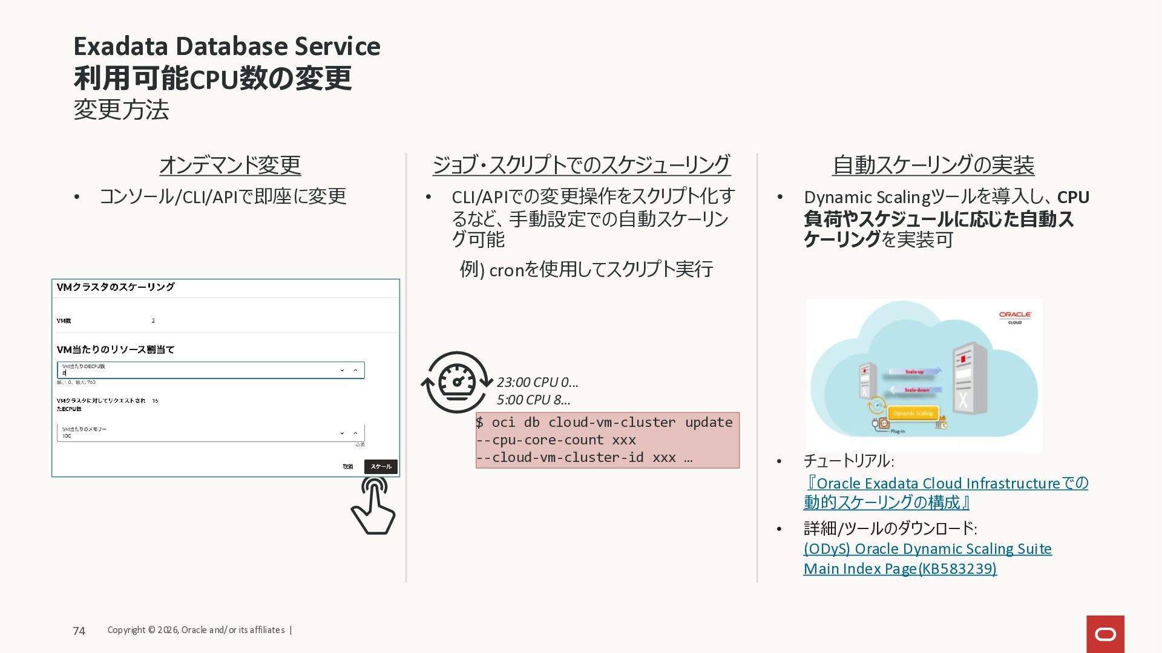The image size is (1162, 653).
Task: Click the ジョブ・スクリプトでのスケジューリング heading
Action: [581, 165]
